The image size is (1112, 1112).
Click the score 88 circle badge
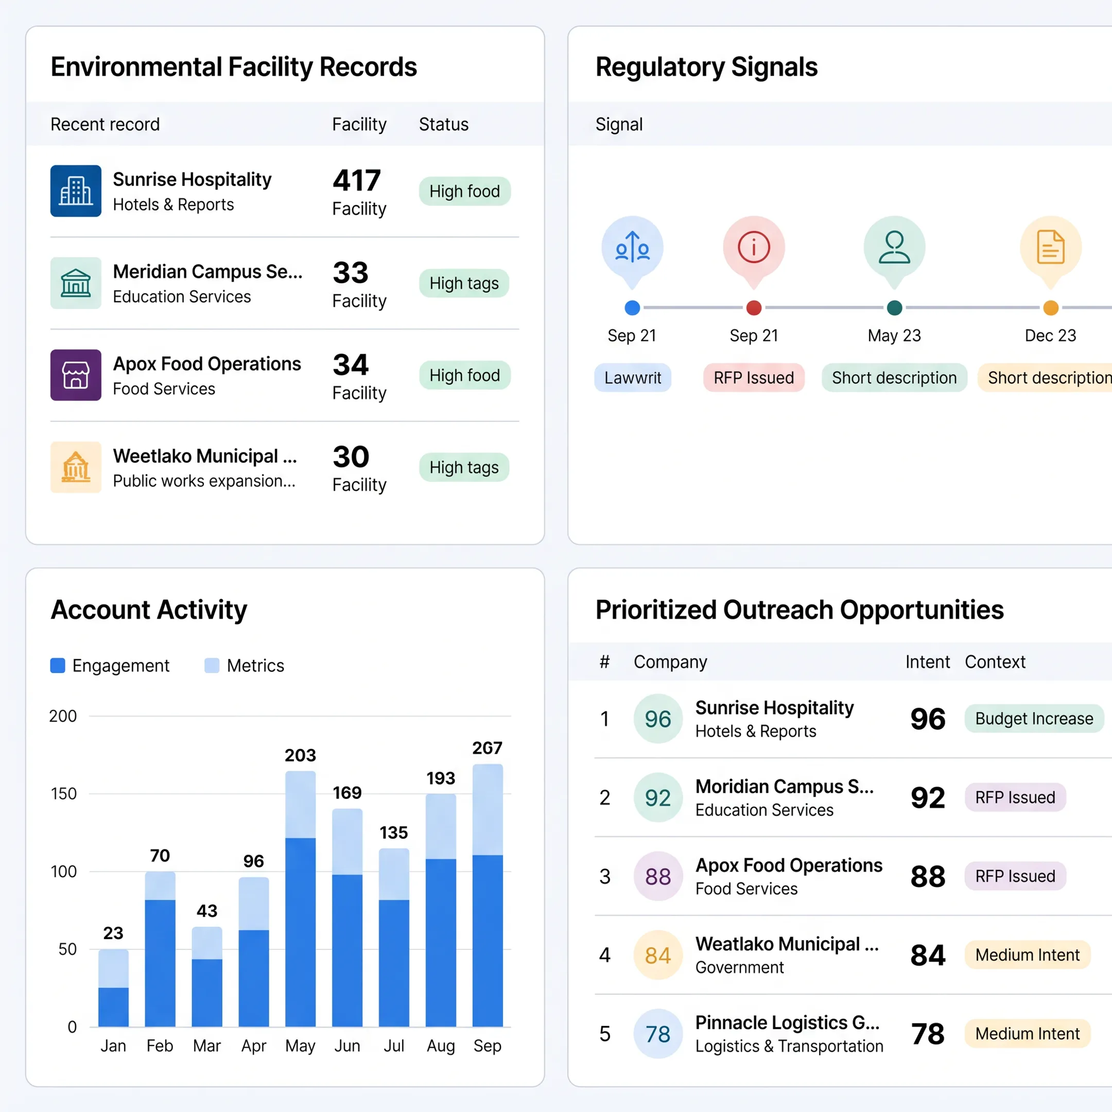tap(658, 877)
